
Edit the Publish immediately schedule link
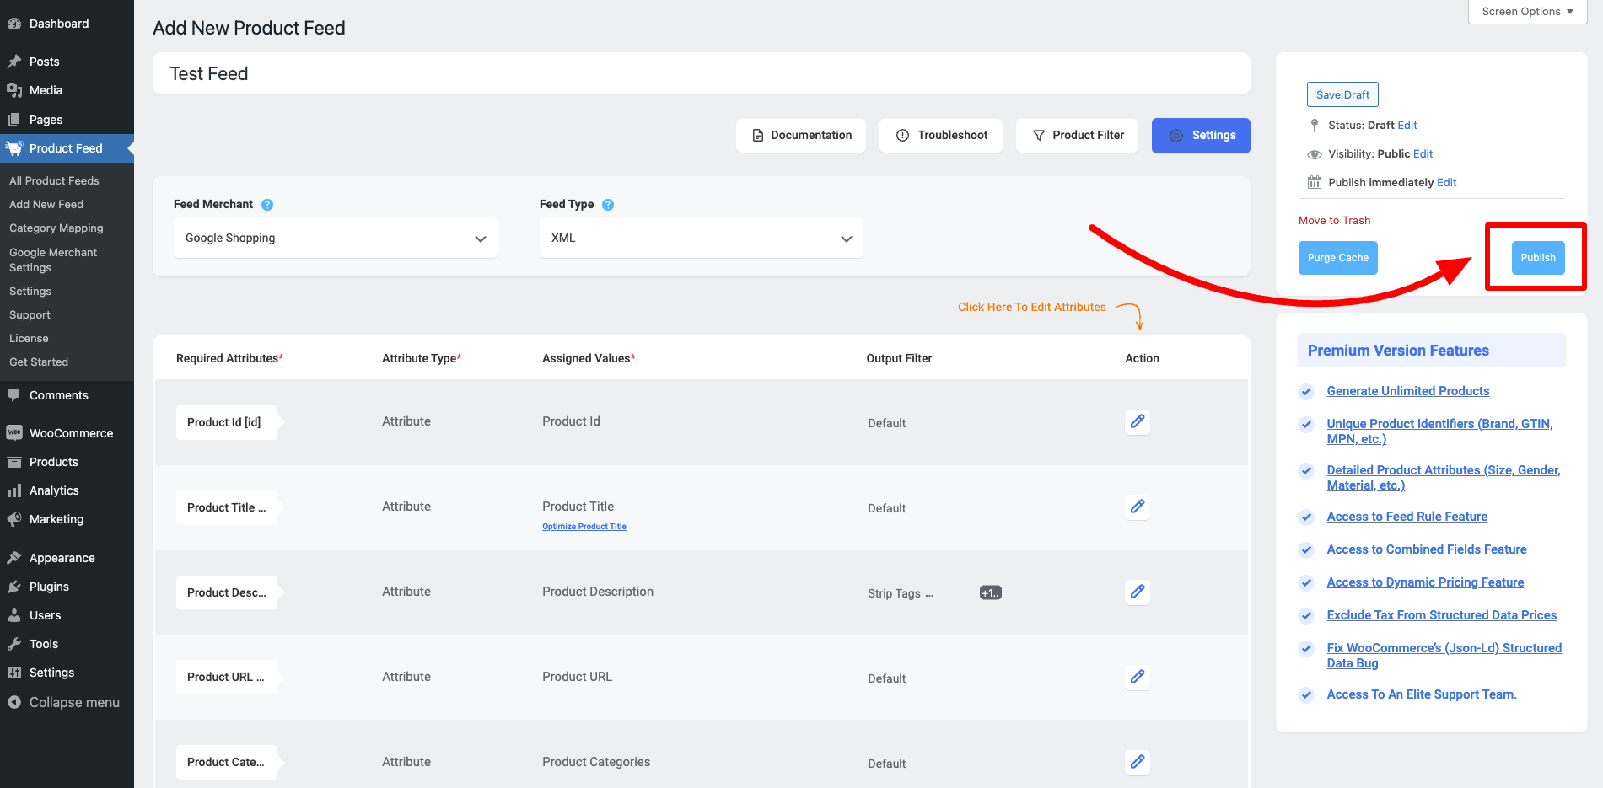tap(1447, 182)
